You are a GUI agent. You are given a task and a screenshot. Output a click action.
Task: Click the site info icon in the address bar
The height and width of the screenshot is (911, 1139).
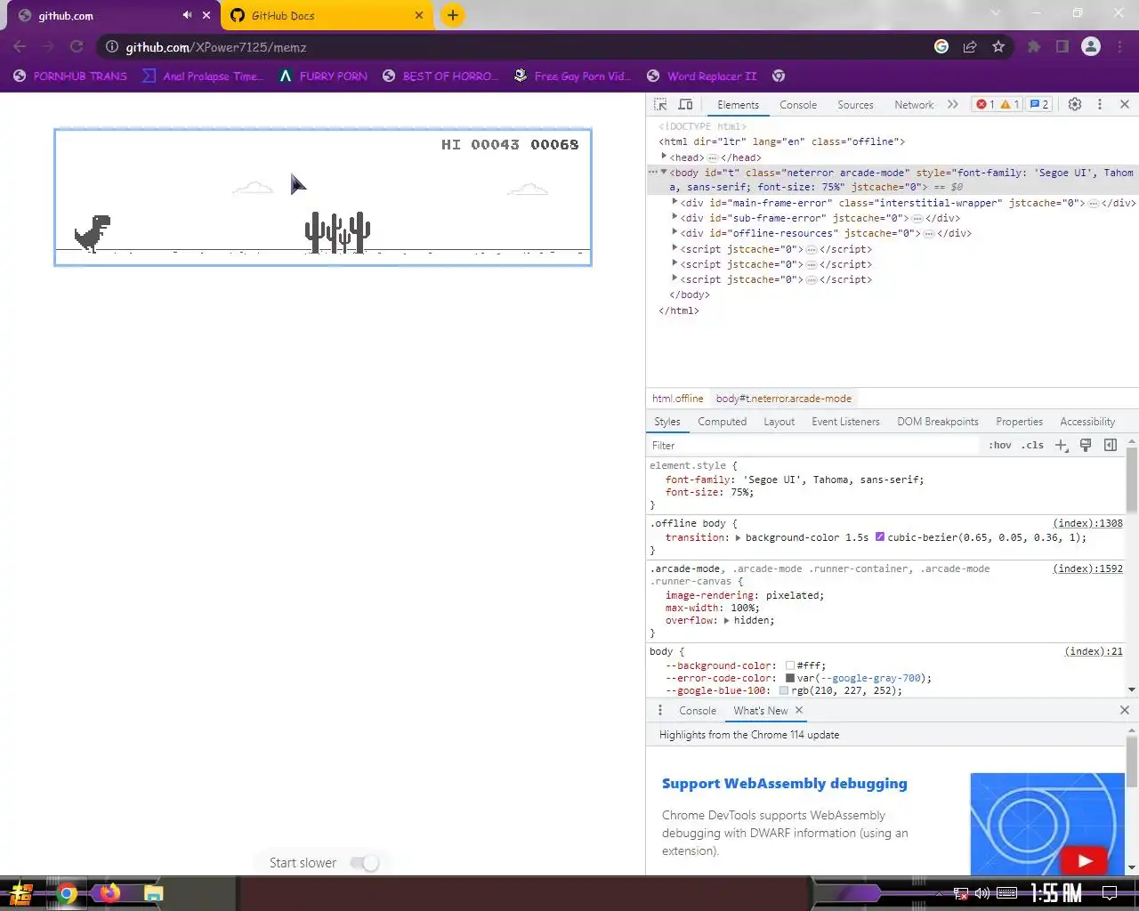point(112,47)
